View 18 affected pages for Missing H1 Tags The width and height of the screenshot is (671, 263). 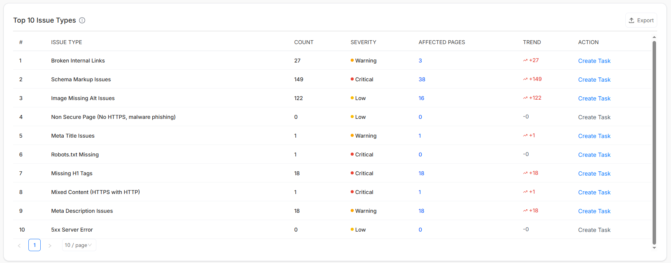[x=421, y=173]
